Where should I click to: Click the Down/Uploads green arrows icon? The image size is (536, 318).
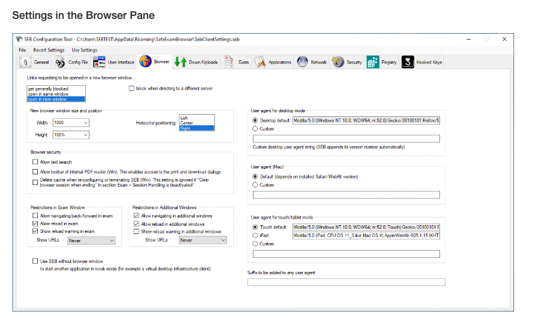[x=181, y=62]
